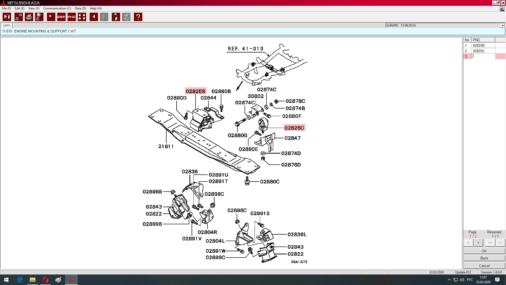Click the exit door toolbar icon
The height and width of the screenshot is (285, 506).
(x=7, y=17)
